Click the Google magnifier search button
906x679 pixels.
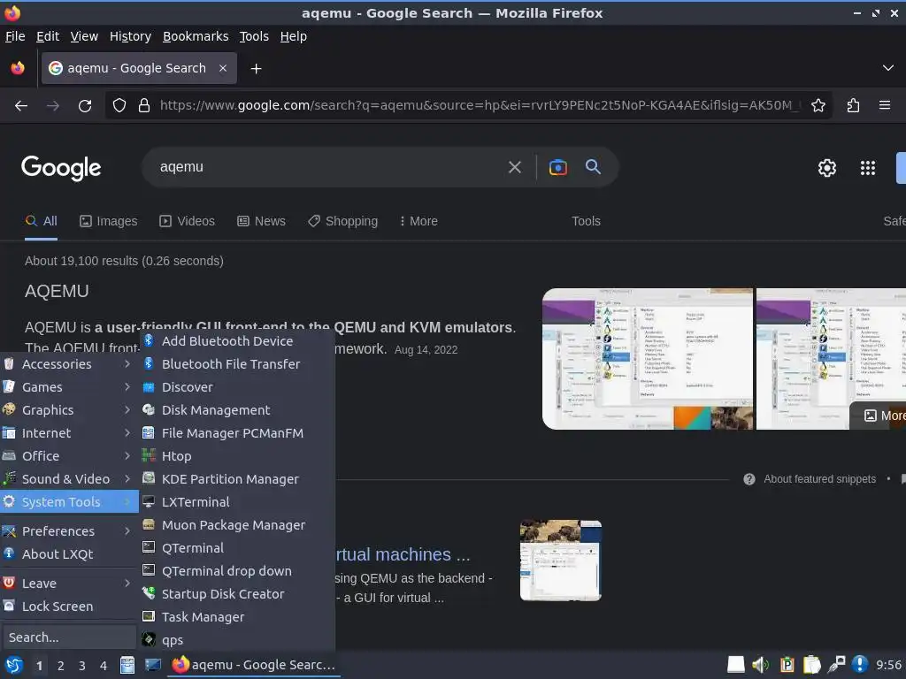pos(593,167)
